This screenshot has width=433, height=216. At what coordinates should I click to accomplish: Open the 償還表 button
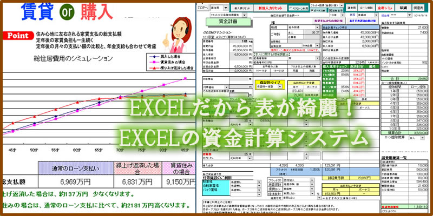(419, 8)
